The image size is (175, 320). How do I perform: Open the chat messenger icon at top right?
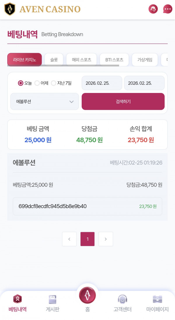(167, 9)
